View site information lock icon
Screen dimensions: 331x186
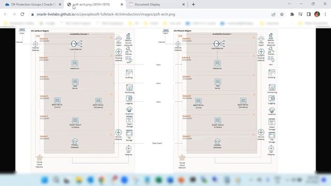coord(32,14)
